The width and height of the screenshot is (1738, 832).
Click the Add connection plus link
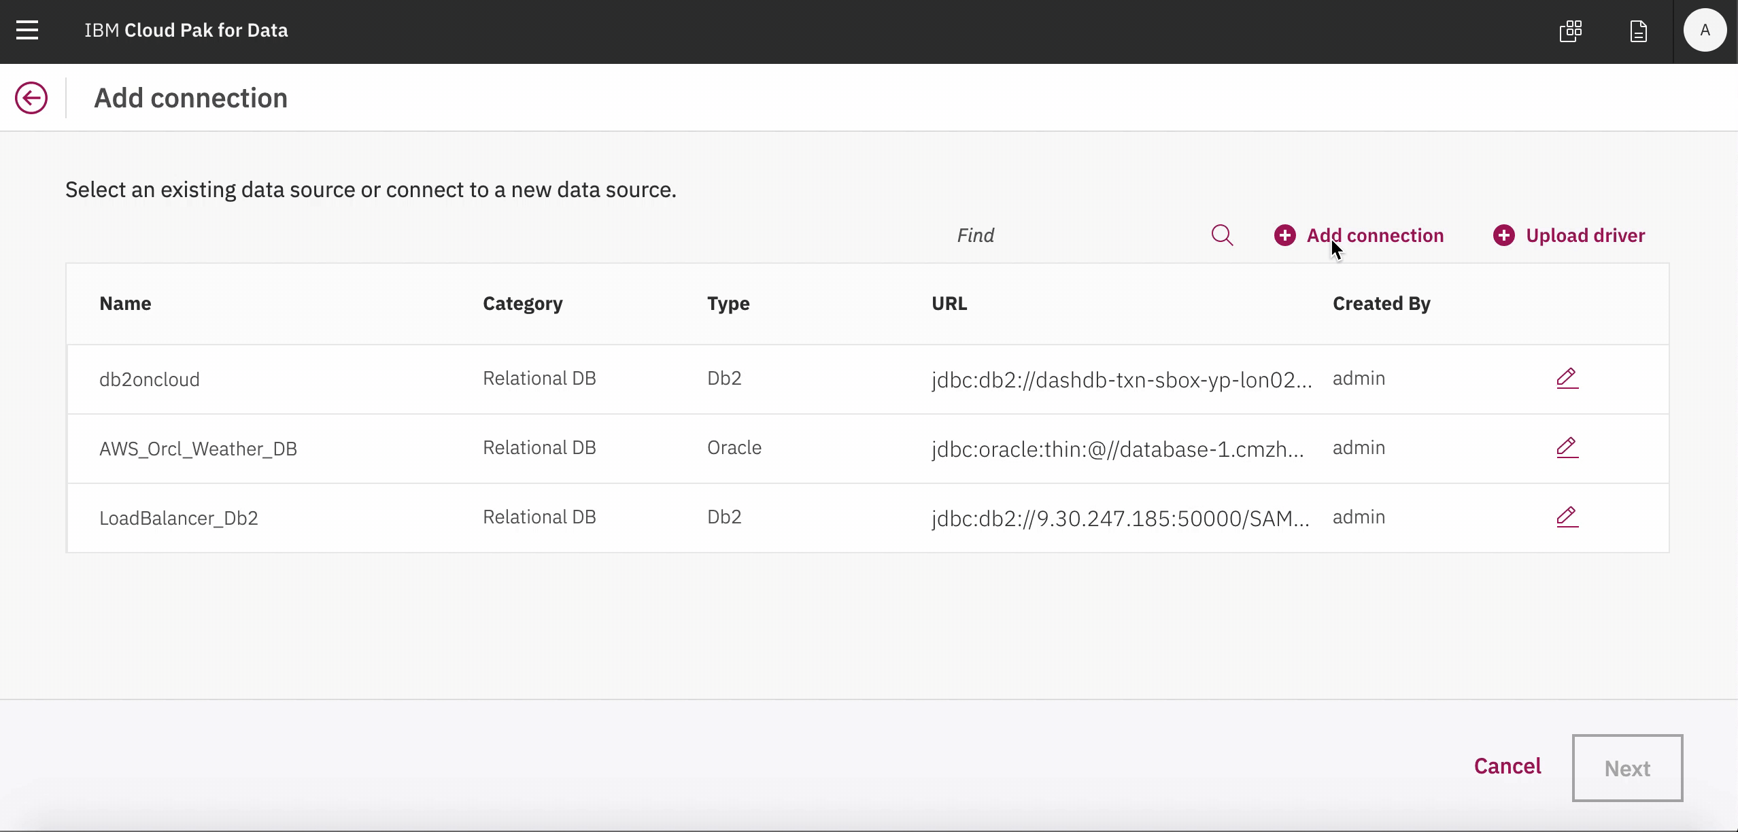pyautogui.click(x=1359, y=235)
